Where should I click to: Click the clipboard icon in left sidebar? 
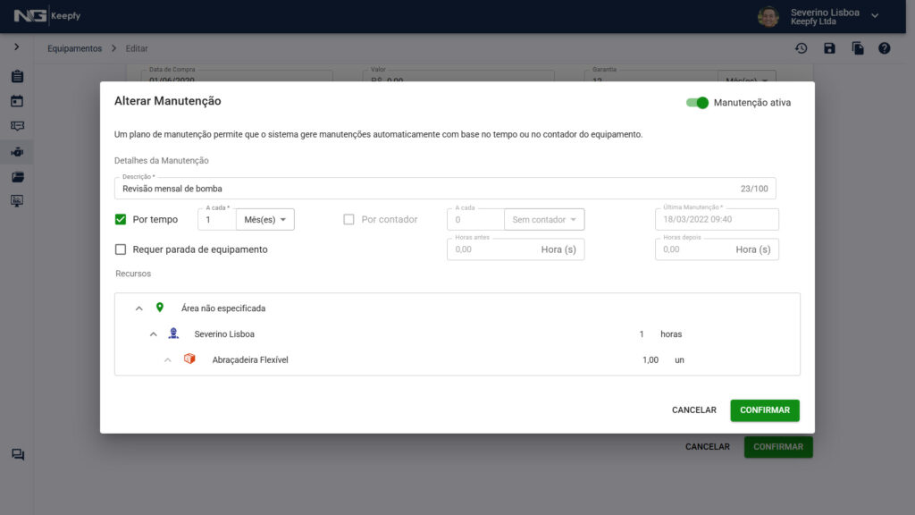pos(17,76)
